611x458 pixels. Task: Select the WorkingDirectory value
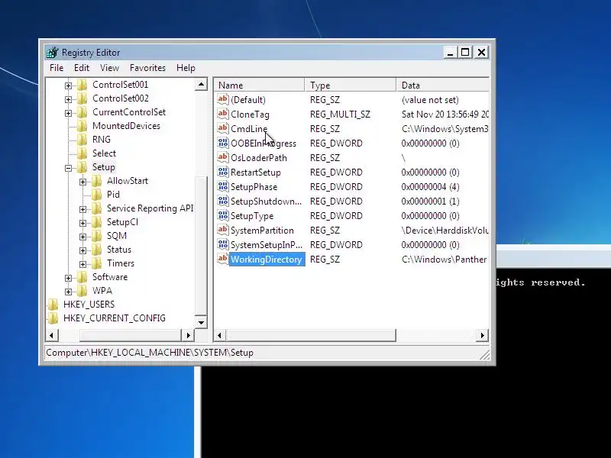(267, 260)
